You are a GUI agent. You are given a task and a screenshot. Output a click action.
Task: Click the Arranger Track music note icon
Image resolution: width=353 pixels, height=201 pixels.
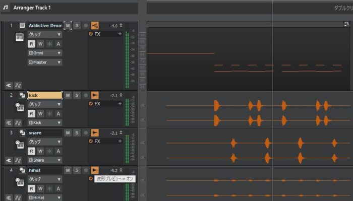point(6,8)
